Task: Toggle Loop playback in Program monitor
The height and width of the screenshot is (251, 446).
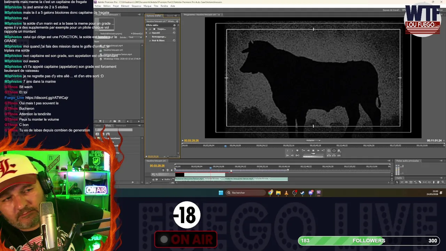Action: 329,151
